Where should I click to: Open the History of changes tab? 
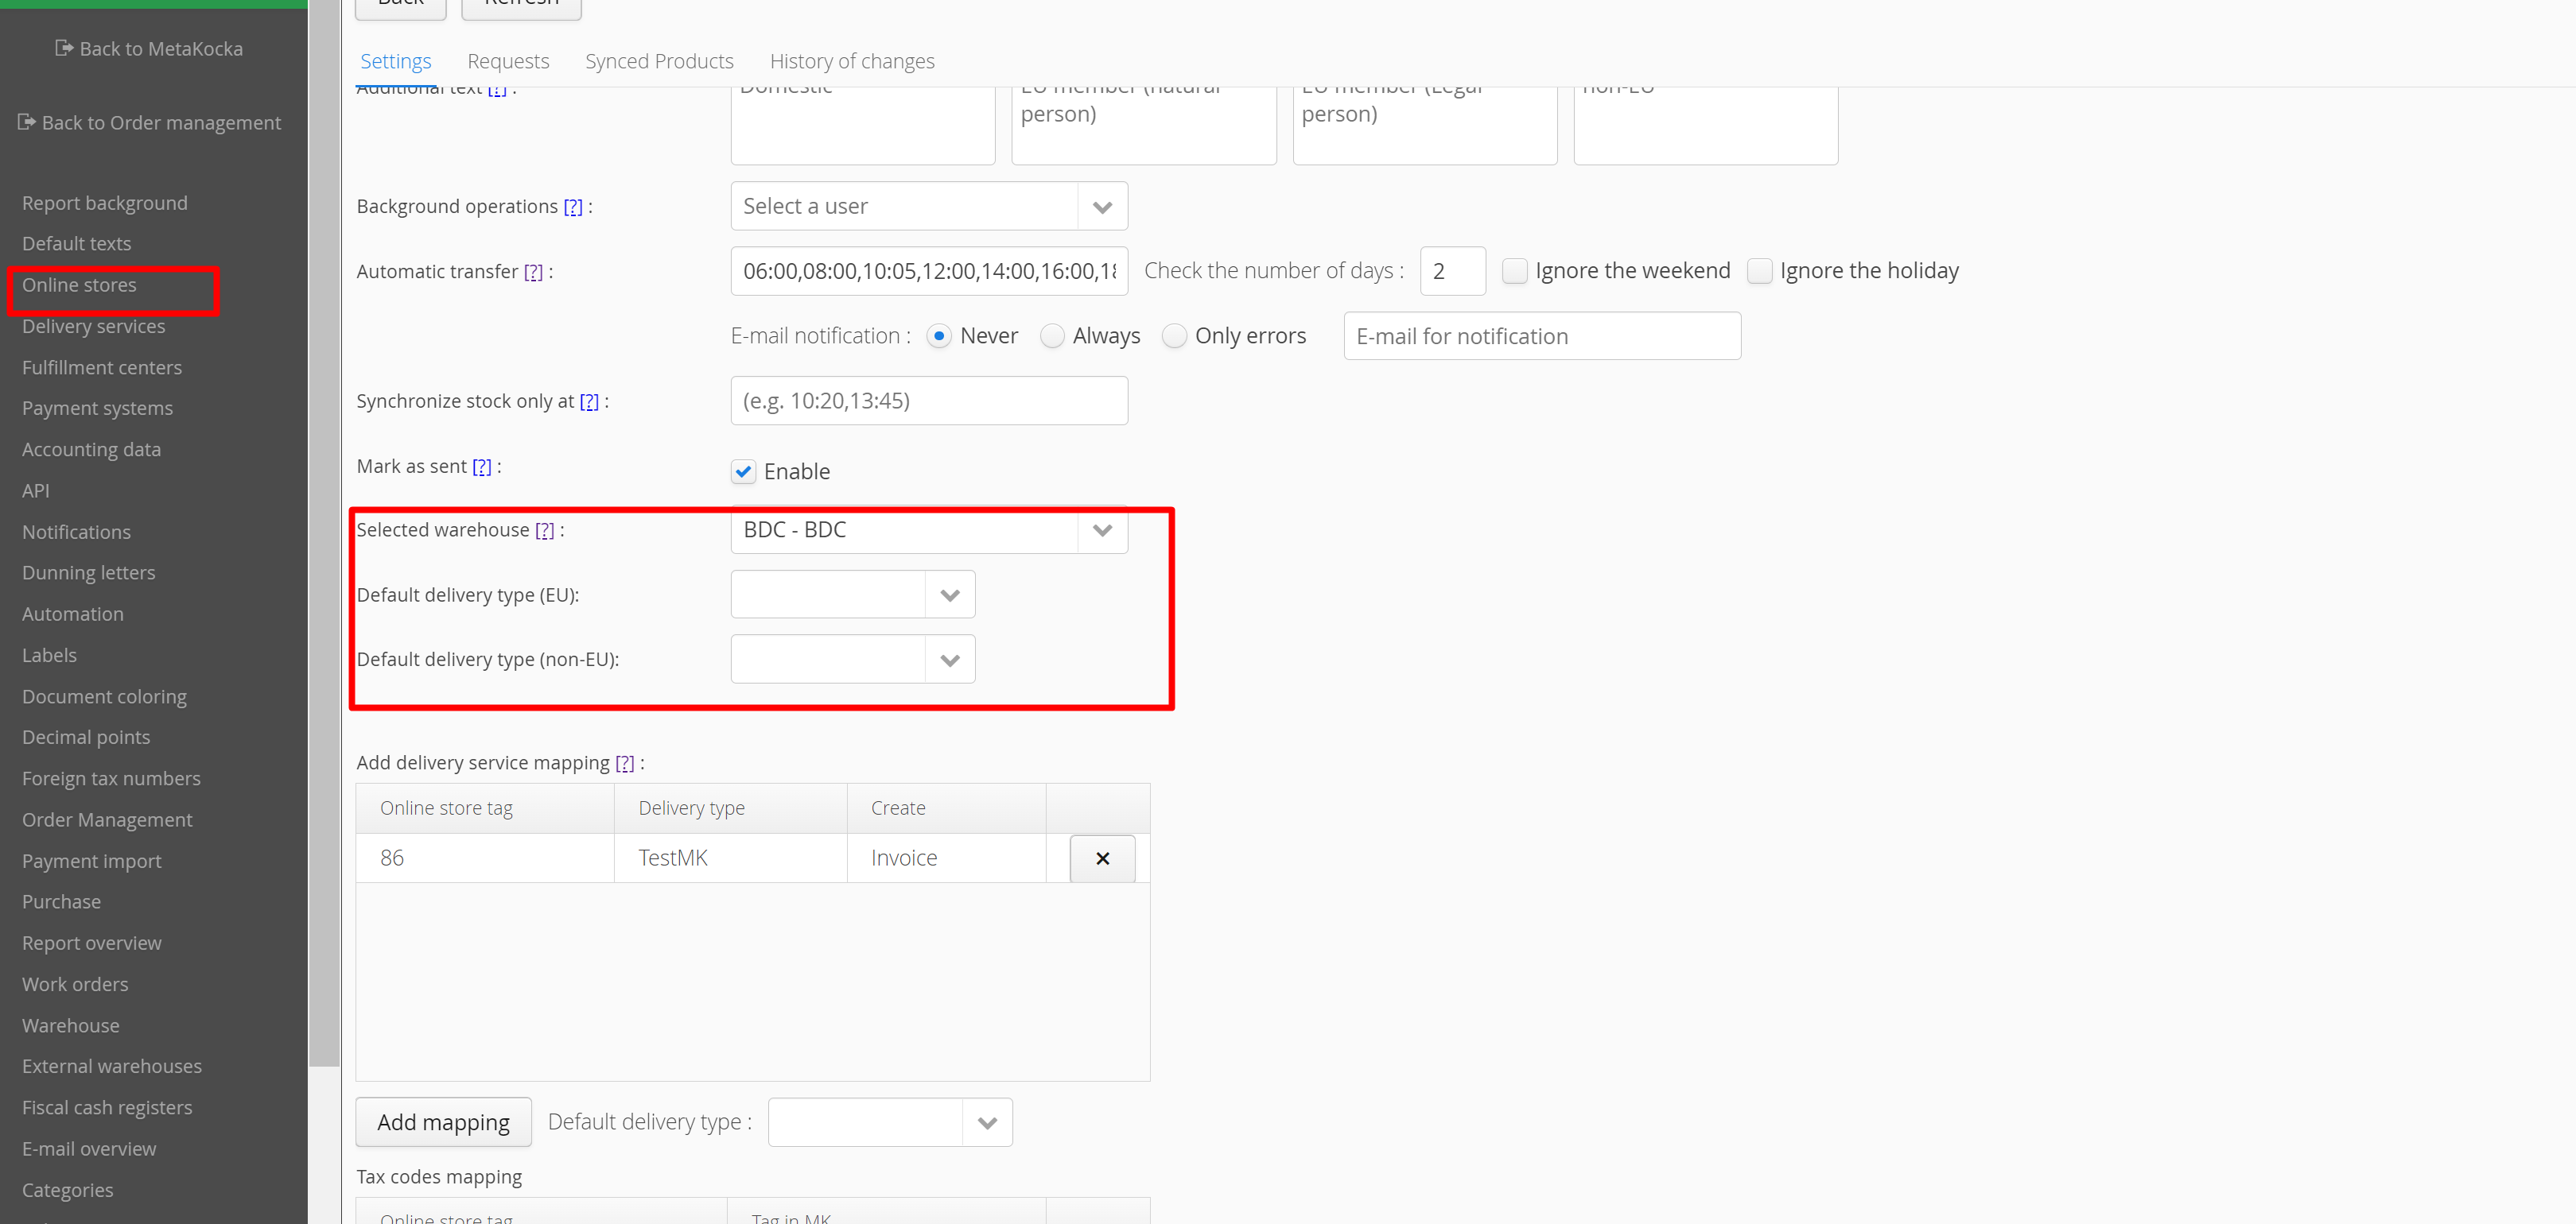pos(851,61)
